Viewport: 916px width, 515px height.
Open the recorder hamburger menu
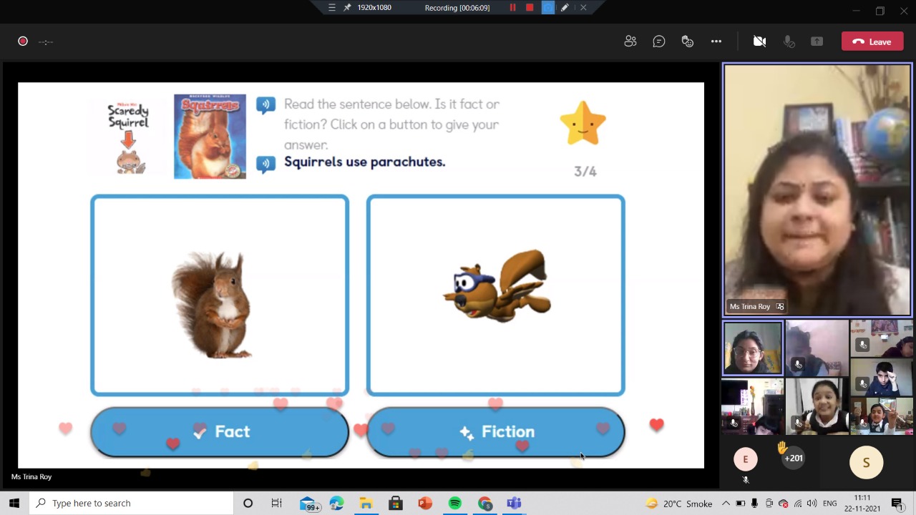[x=331, y=7]
